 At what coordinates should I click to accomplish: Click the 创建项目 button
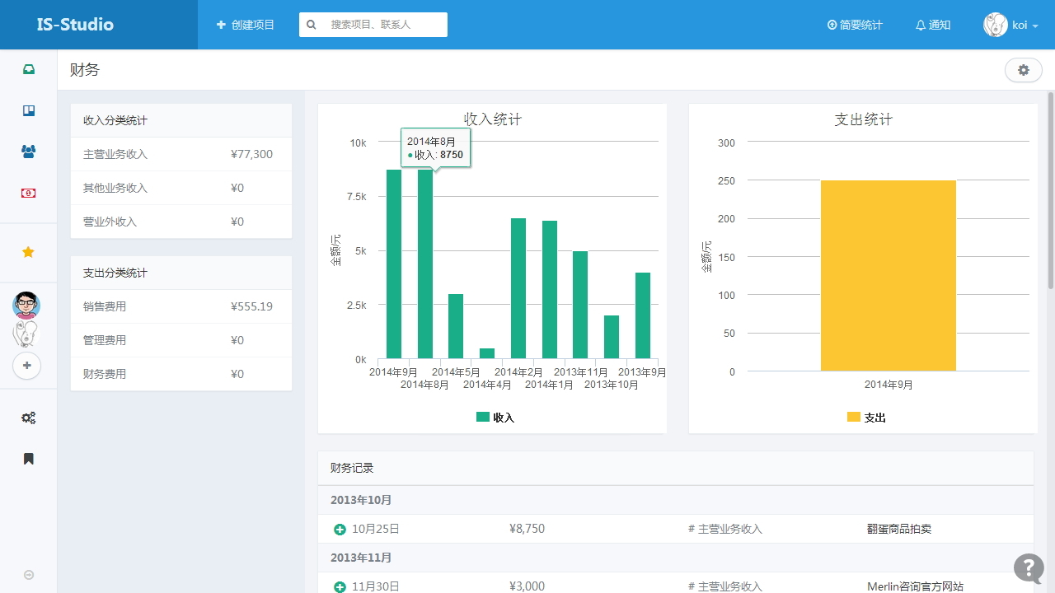[x=246, y=25]
